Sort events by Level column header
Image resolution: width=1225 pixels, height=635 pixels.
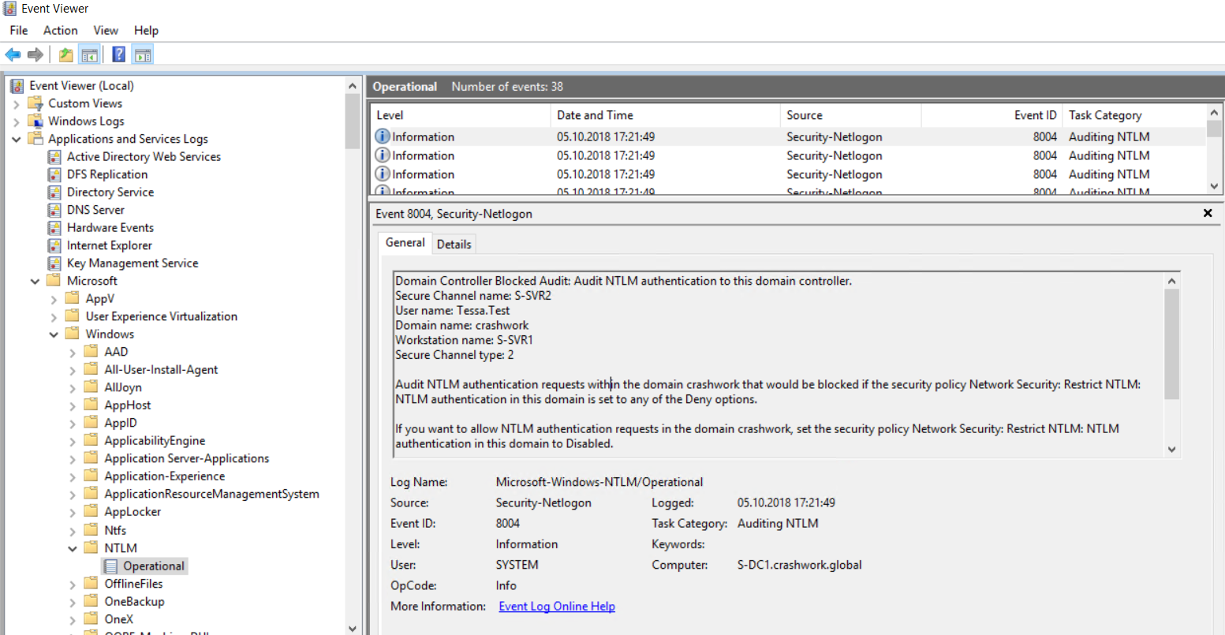(460, 115)
